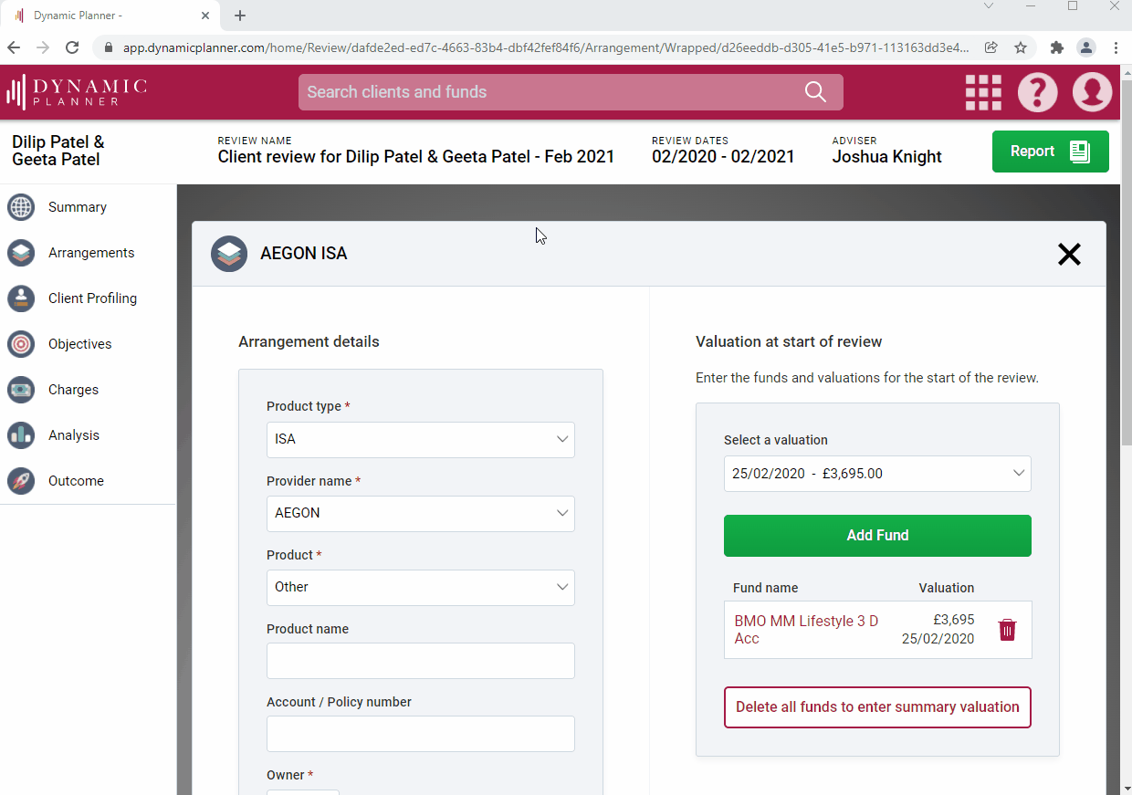This screenshot has height=795, width=1132.
Task: Click the browser address bar URL
Action: (x=546, y=47)
